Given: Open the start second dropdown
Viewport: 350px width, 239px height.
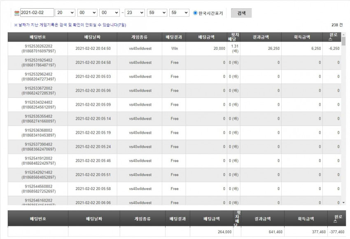Looking at the screenshot, I should point(110,13).
